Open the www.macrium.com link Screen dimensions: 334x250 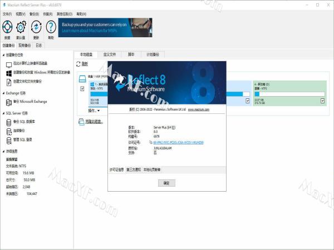tap(199, 109)
